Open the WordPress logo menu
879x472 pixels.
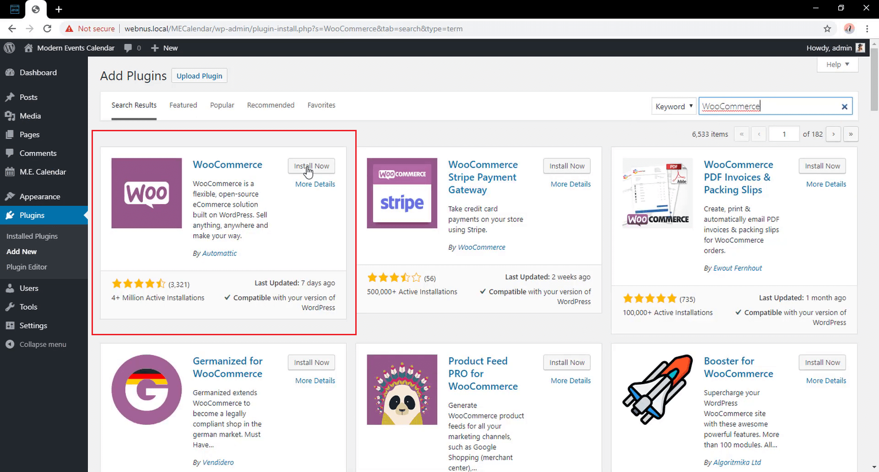9,48
